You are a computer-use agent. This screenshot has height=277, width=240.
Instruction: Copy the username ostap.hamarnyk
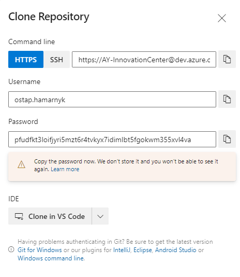pos(227,99)
